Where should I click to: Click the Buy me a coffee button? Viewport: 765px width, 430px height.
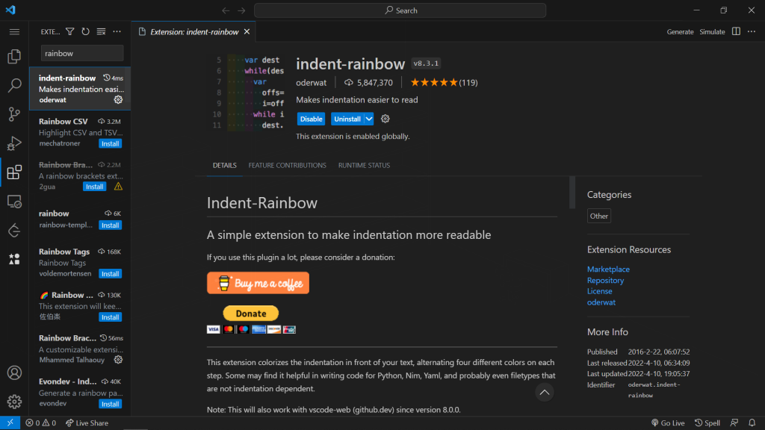point(258,283)
